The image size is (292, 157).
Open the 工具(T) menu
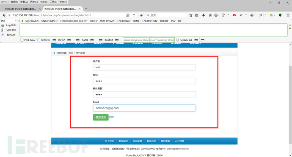[x=53, y=2]
